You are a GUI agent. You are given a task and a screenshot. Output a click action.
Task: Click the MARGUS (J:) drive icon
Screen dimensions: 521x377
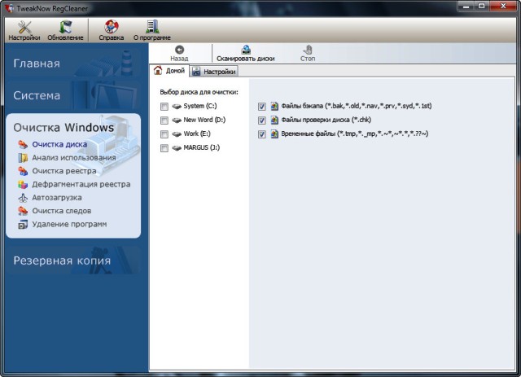177,148
